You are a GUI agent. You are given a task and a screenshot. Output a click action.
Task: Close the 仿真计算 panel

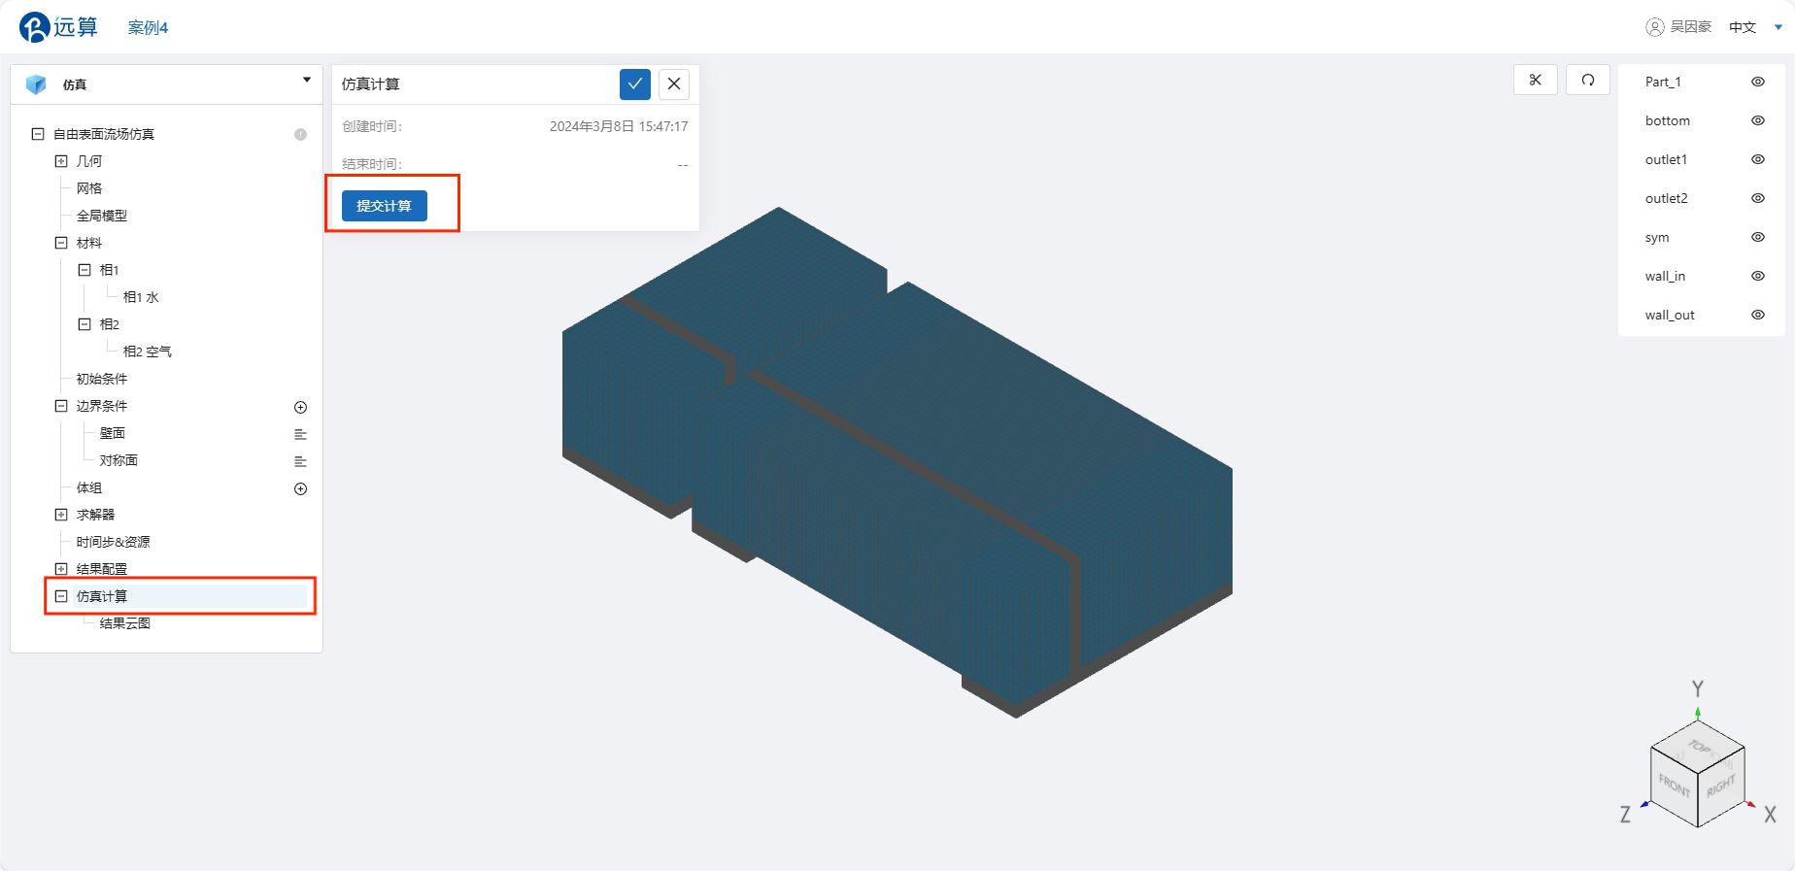click(674, 84)
